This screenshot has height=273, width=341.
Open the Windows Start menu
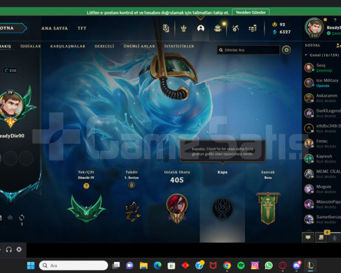tap(31, 265)
